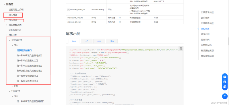Click the out_trade_no code line
Image resolution: width=229 pixels, height=105 pixels.
point(95,58)
